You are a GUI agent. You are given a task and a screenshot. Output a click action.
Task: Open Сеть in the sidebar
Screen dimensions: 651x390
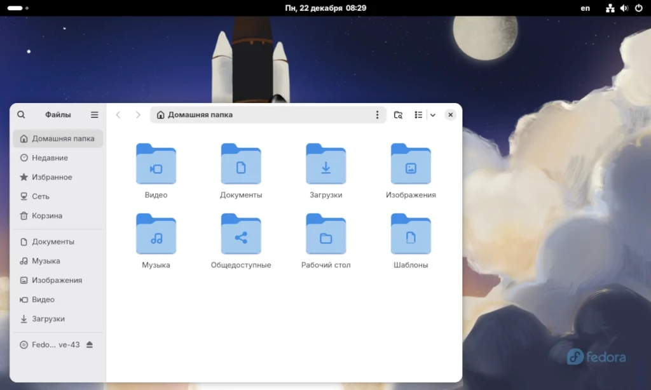point(58,196)
